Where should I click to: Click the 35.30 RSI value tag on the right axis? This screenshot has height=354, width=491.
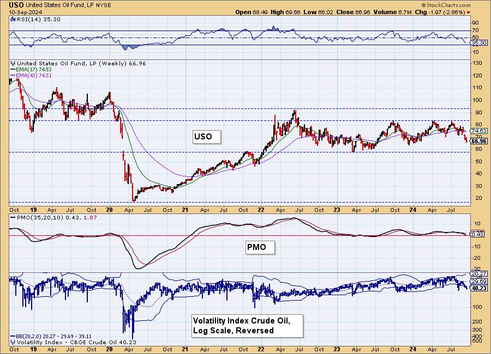(479, 43)
